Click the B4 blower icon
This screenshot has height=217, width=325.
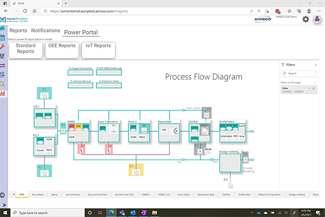[230, 186]
